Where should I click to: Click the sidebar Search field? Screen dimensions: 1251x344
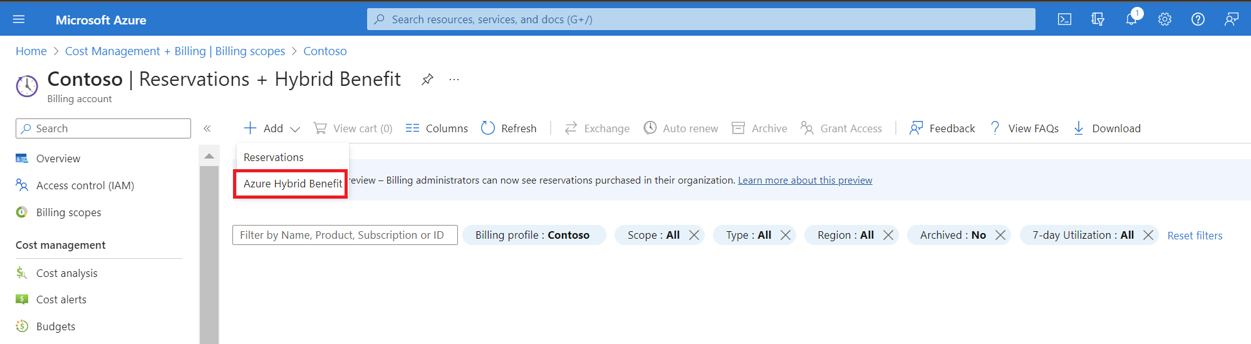(x=103, y=128)
